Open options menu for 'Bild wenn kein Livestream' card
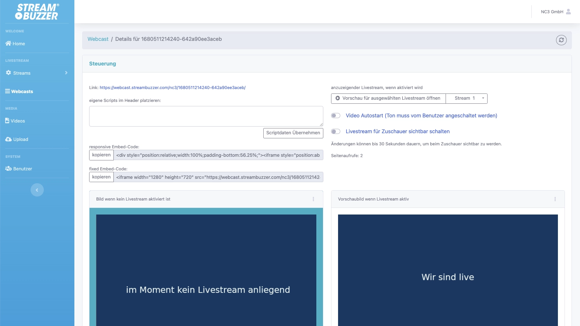 (x=313, y=199)
